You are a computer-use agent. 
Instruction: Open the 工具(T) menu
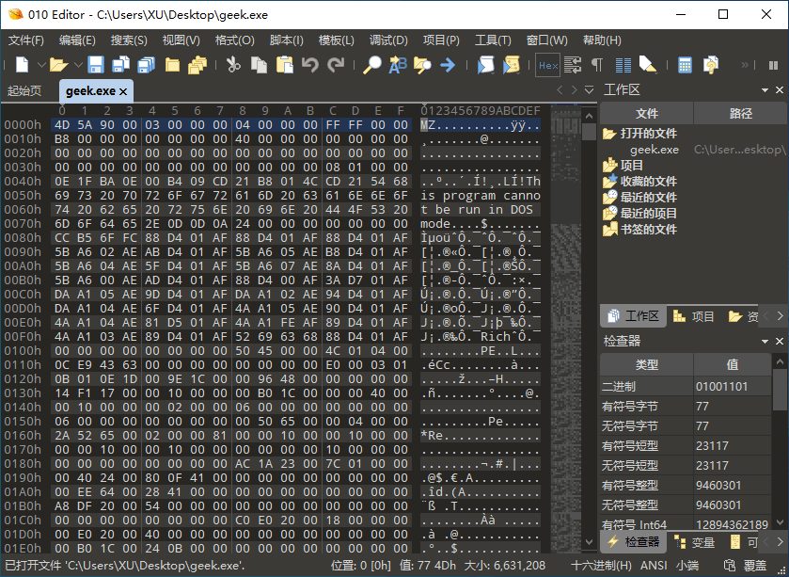pos(493,40)
